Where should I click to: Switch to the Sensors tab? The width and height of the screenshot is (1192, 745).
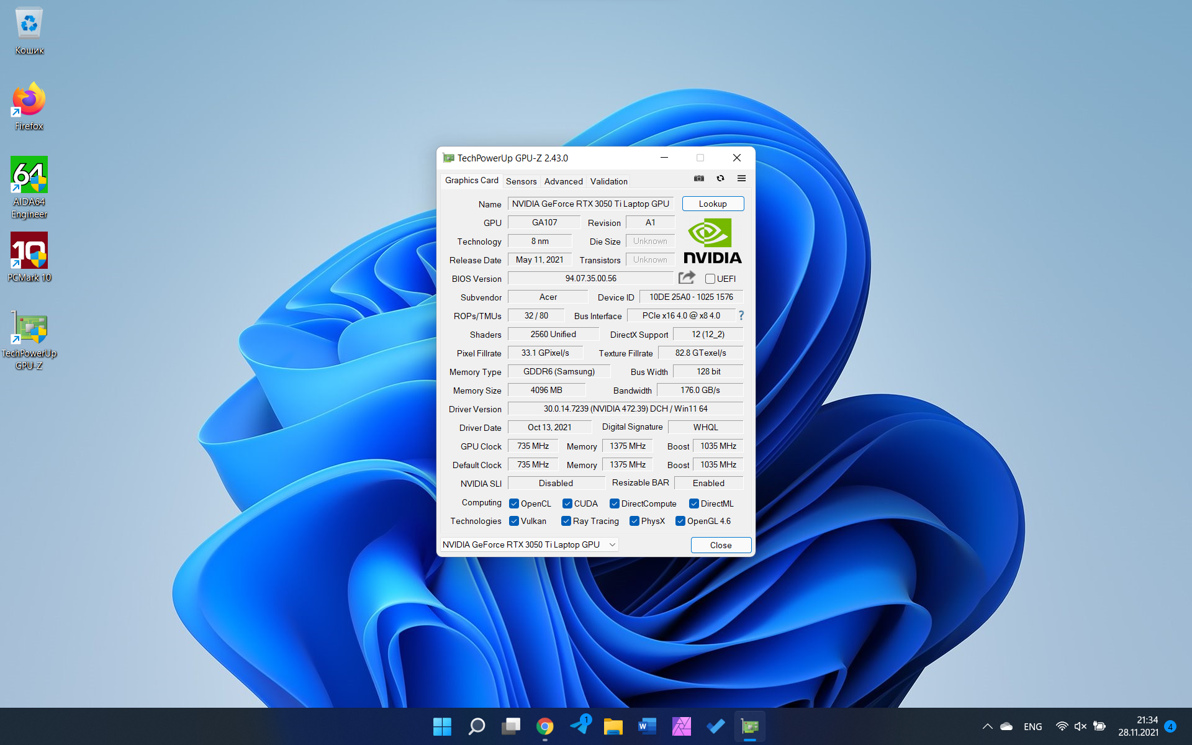point(521,181)
